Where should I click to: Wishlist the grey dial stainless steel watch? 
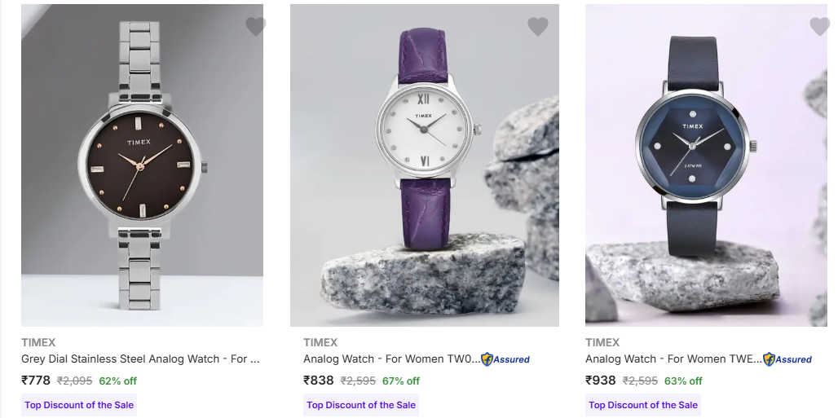(255, 27)
